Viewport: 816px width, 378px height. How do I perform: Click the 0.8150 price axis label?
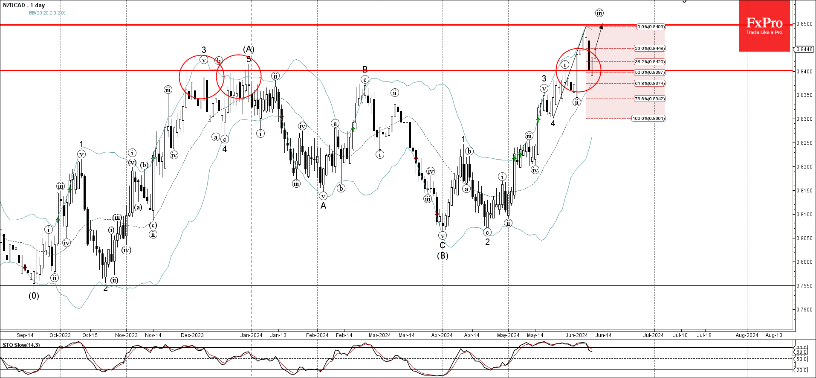click(804, 191)
